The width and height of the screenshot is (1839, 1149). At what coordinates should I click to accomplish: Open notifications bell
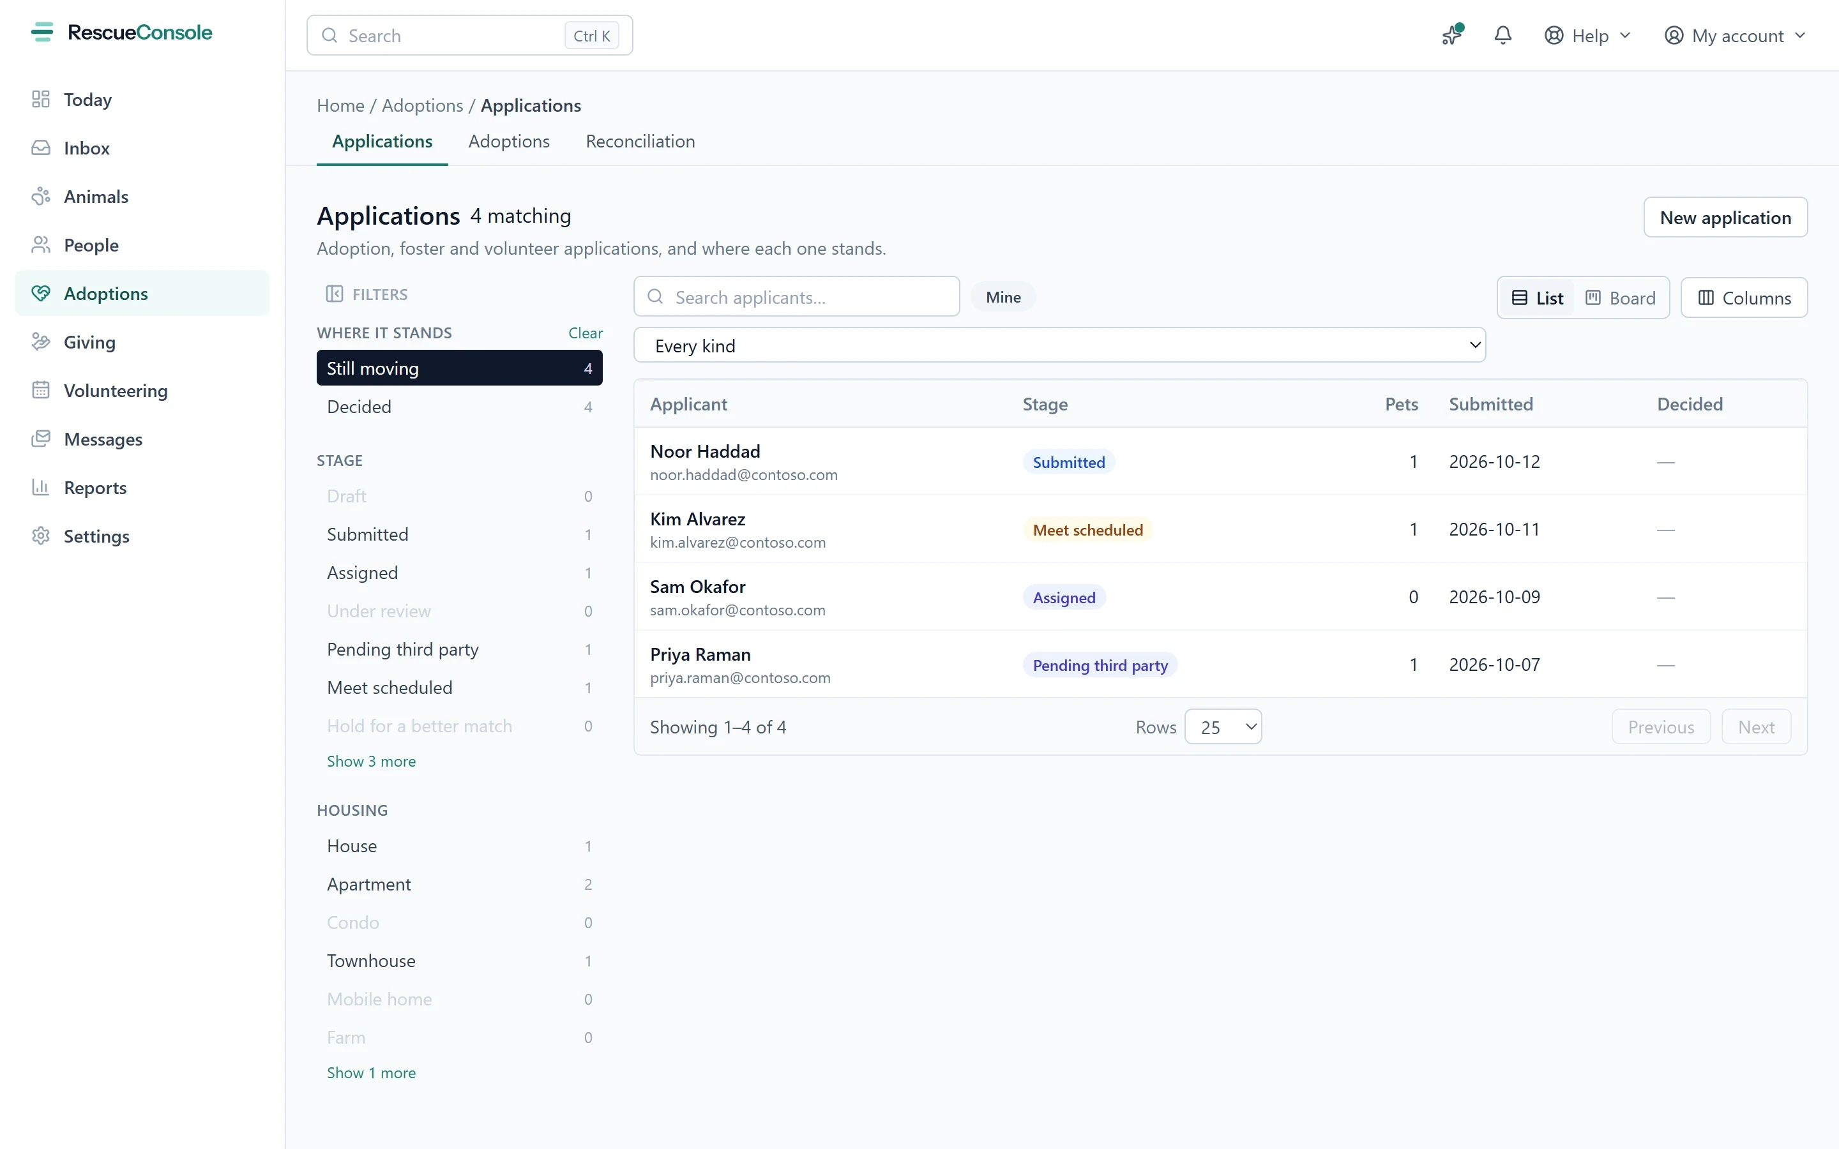(x=1502, y=36)
